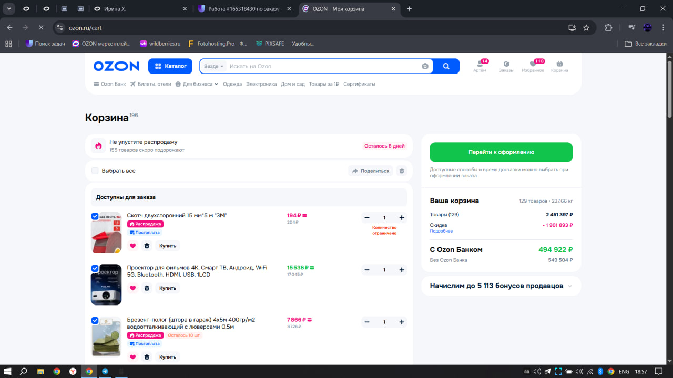Viewport: 673px width, 378px height.
Task: Toggle the Выбрать все checkbox
Action: 95,171
